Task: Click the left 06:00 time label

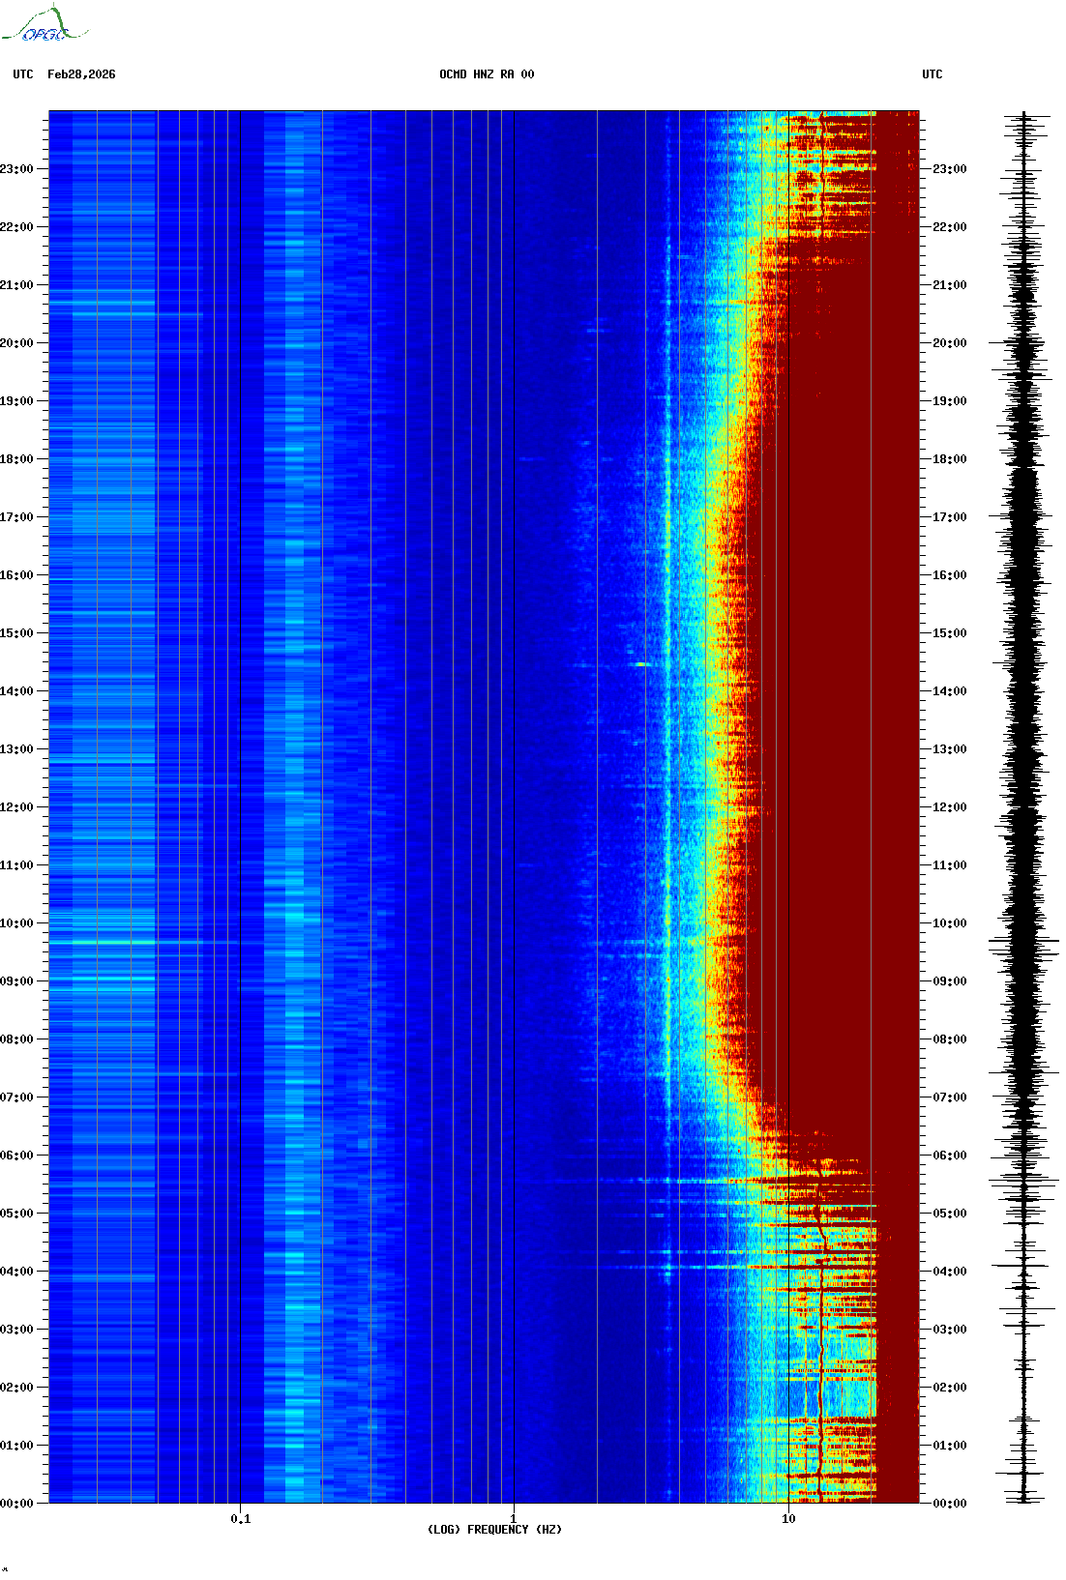Action: pyautogui.click(x=16, y=1156)
